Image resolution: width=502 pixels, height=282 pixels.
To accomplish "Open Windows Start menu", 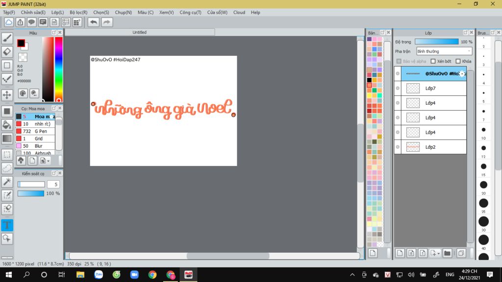I will click(9, 275).
